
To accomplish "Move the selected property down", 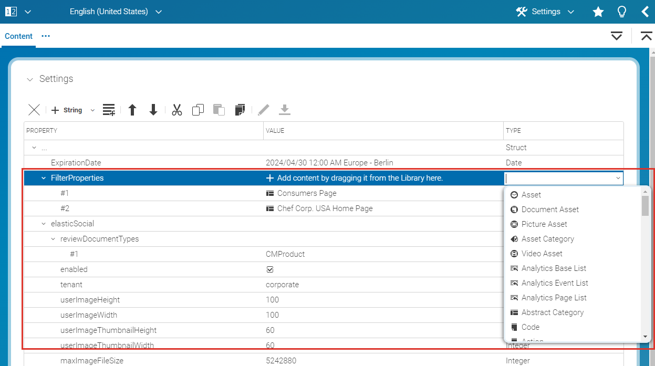I will click(153, 110).
